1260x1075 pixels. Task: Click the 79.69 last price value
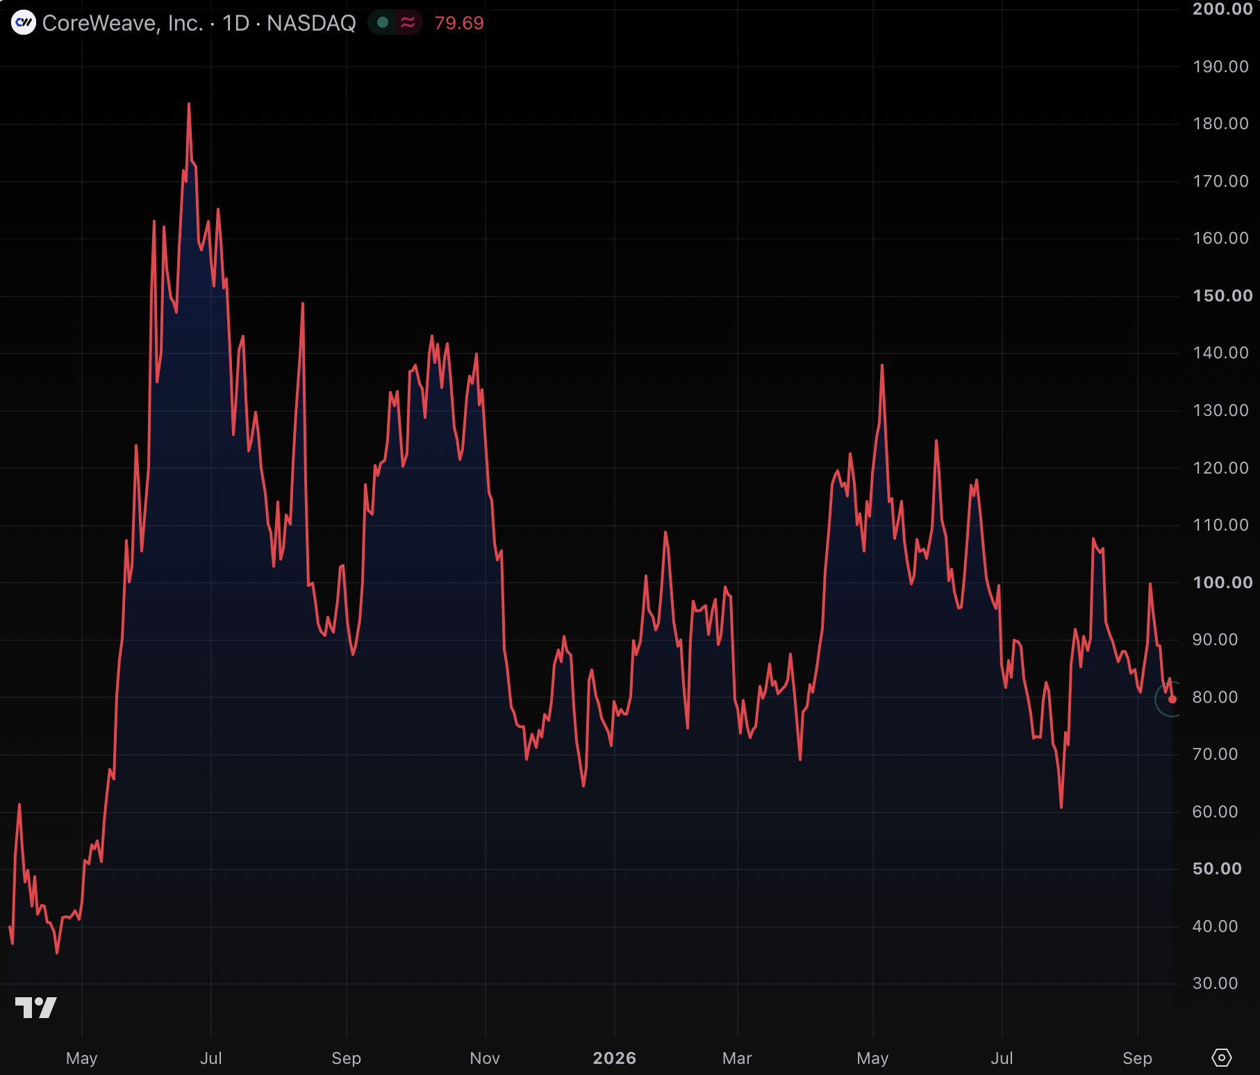click(459, 23)
